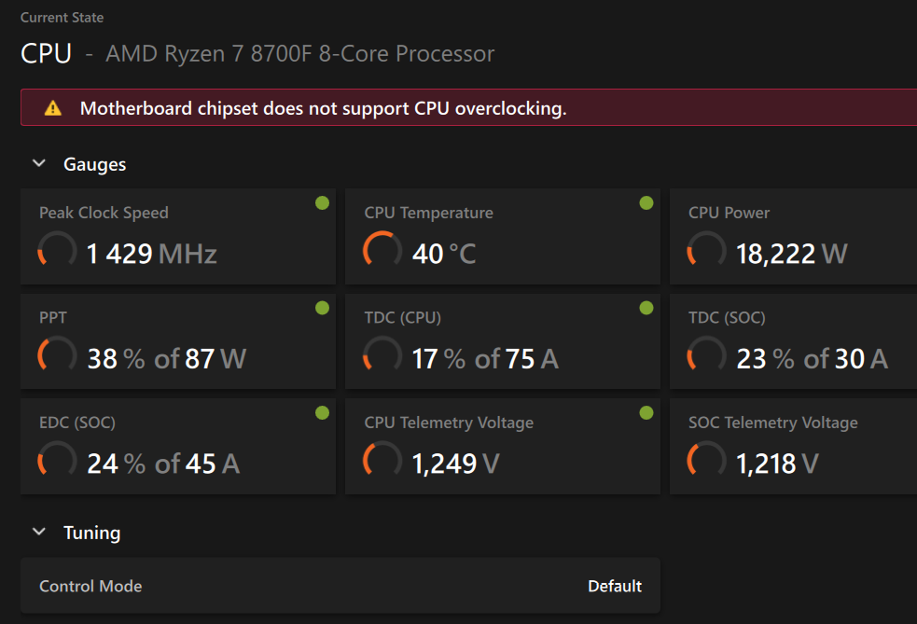Click the CPU Power gauge dial

[x=706, y=252]
